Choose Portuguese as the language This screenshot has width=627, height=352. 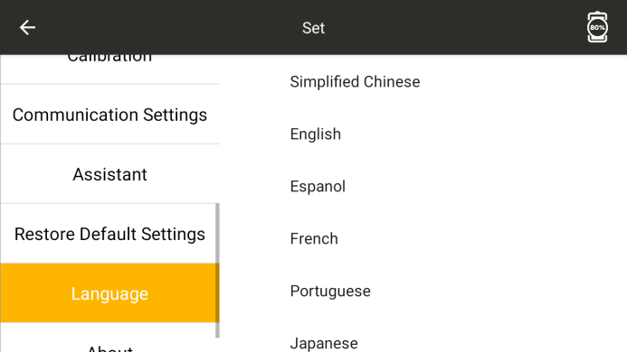[x=330, y=291]
